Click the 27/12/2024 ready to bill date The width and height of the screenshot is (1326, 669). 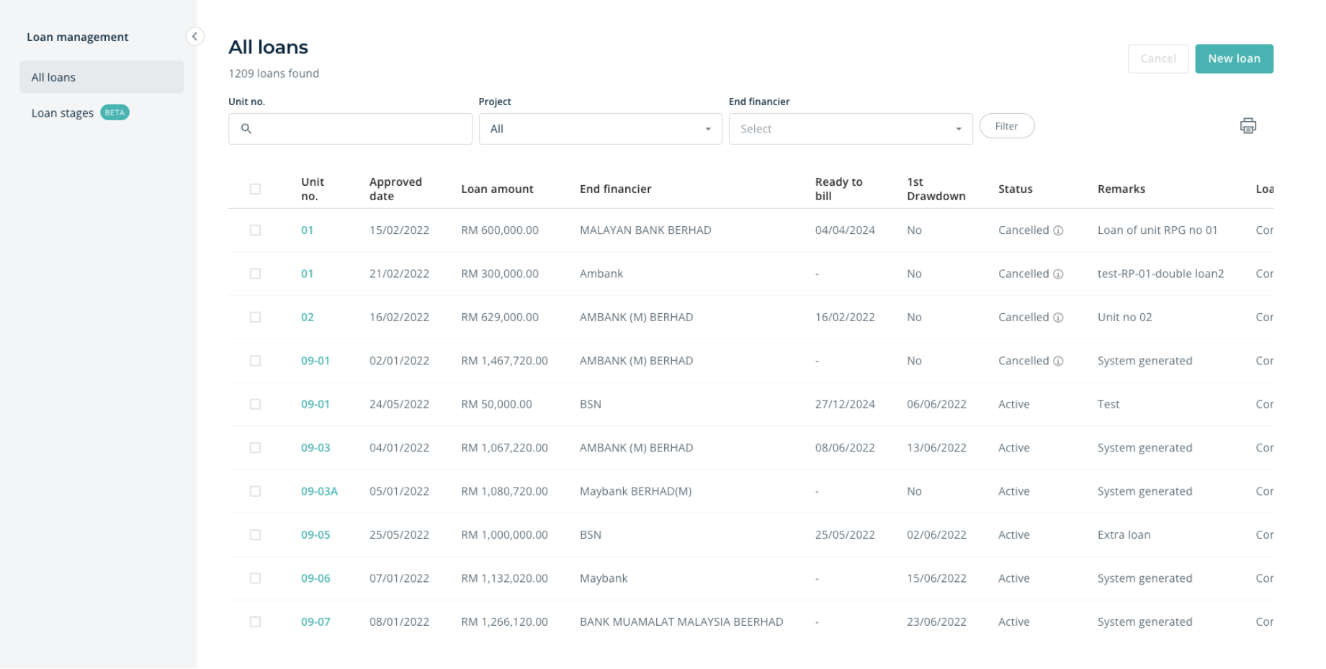(x=845, y=405)
